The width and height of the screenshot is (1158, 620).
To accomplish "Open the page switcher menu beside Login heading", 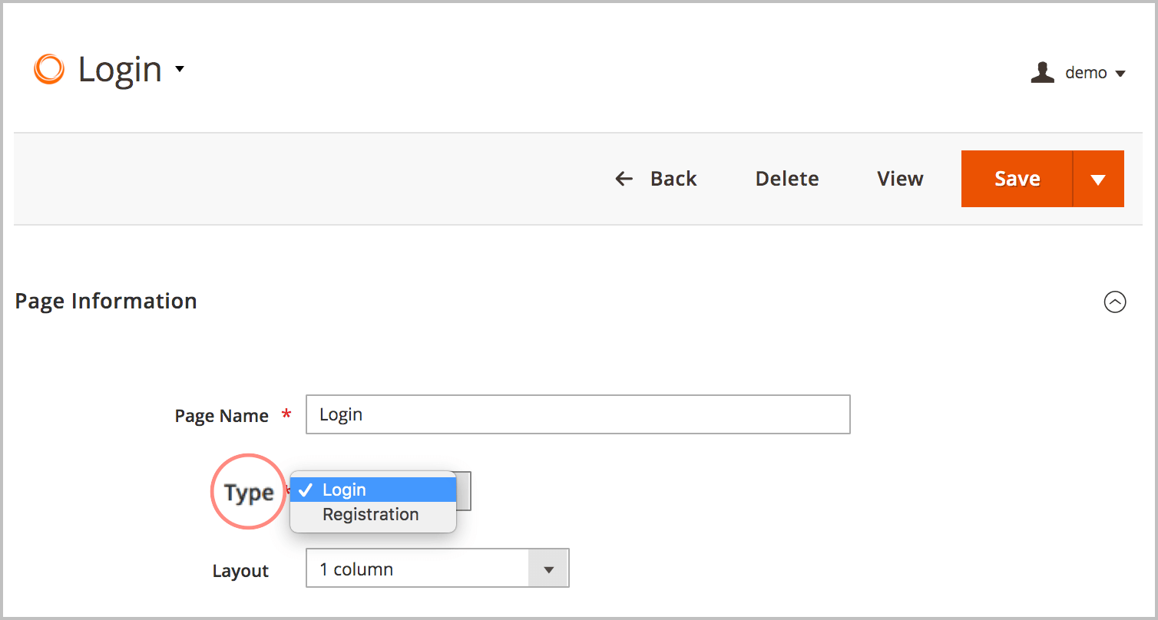I will pos(180,69).
